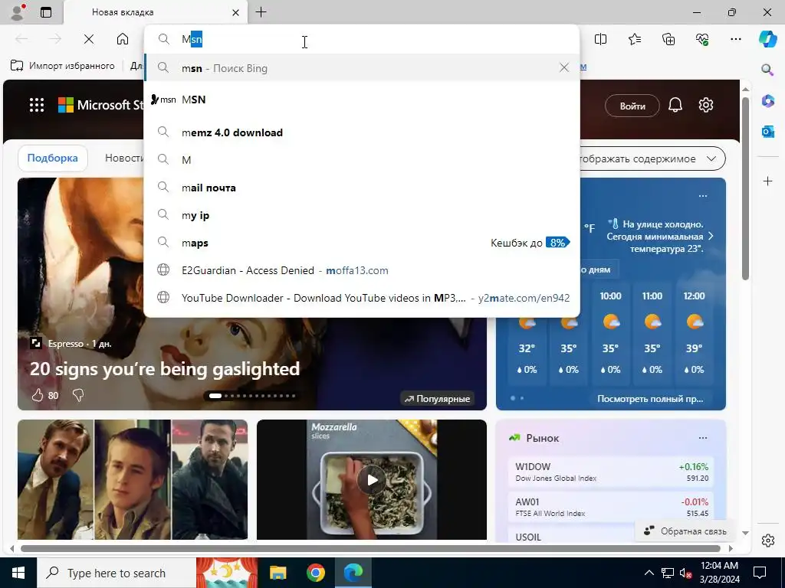Open Импорт избранного bookmark item

[63, 66]
